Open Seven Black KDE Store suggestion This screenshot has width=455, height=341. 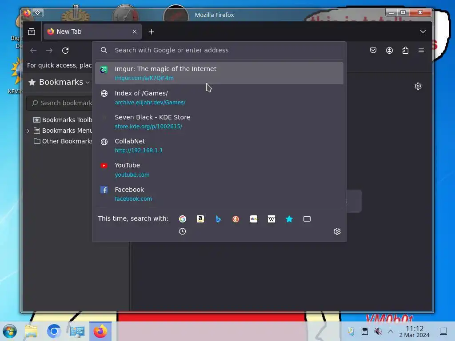(219, 122)
